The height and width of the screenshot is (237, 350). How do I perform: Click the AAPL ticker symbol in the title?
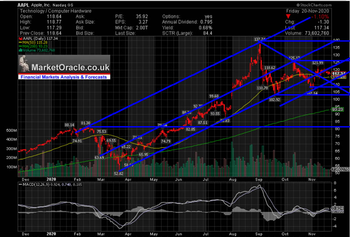[x=23, y=5]
